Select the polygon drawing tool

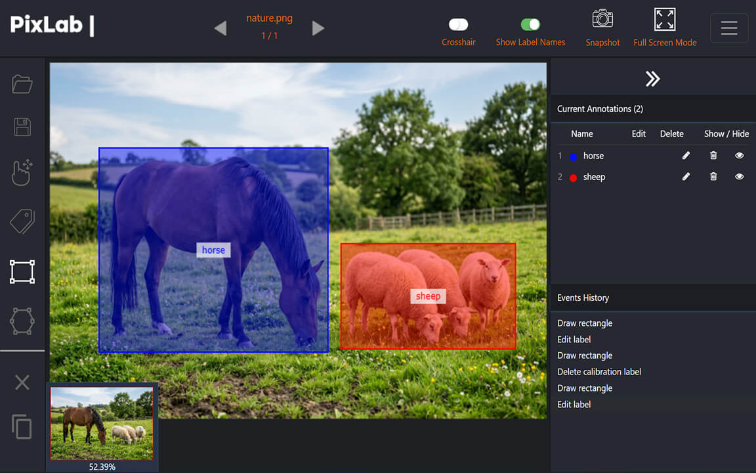click(22, 321)
